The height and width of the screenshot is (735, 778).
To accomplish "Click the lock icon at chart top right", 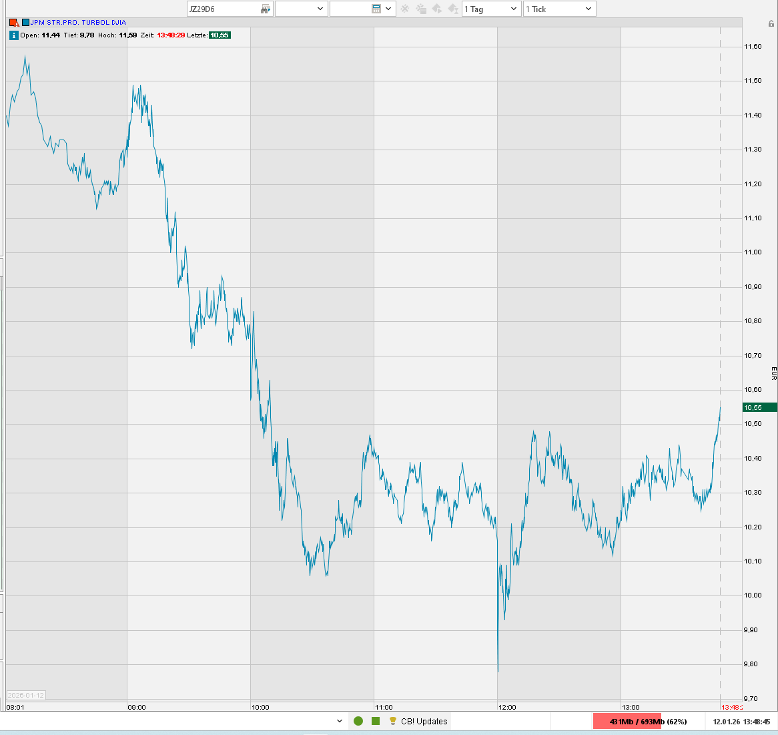I will point(771,23).
